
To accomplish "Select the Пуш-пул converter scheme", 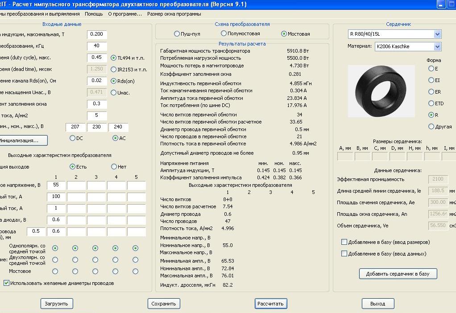I will tap(177, 34).
